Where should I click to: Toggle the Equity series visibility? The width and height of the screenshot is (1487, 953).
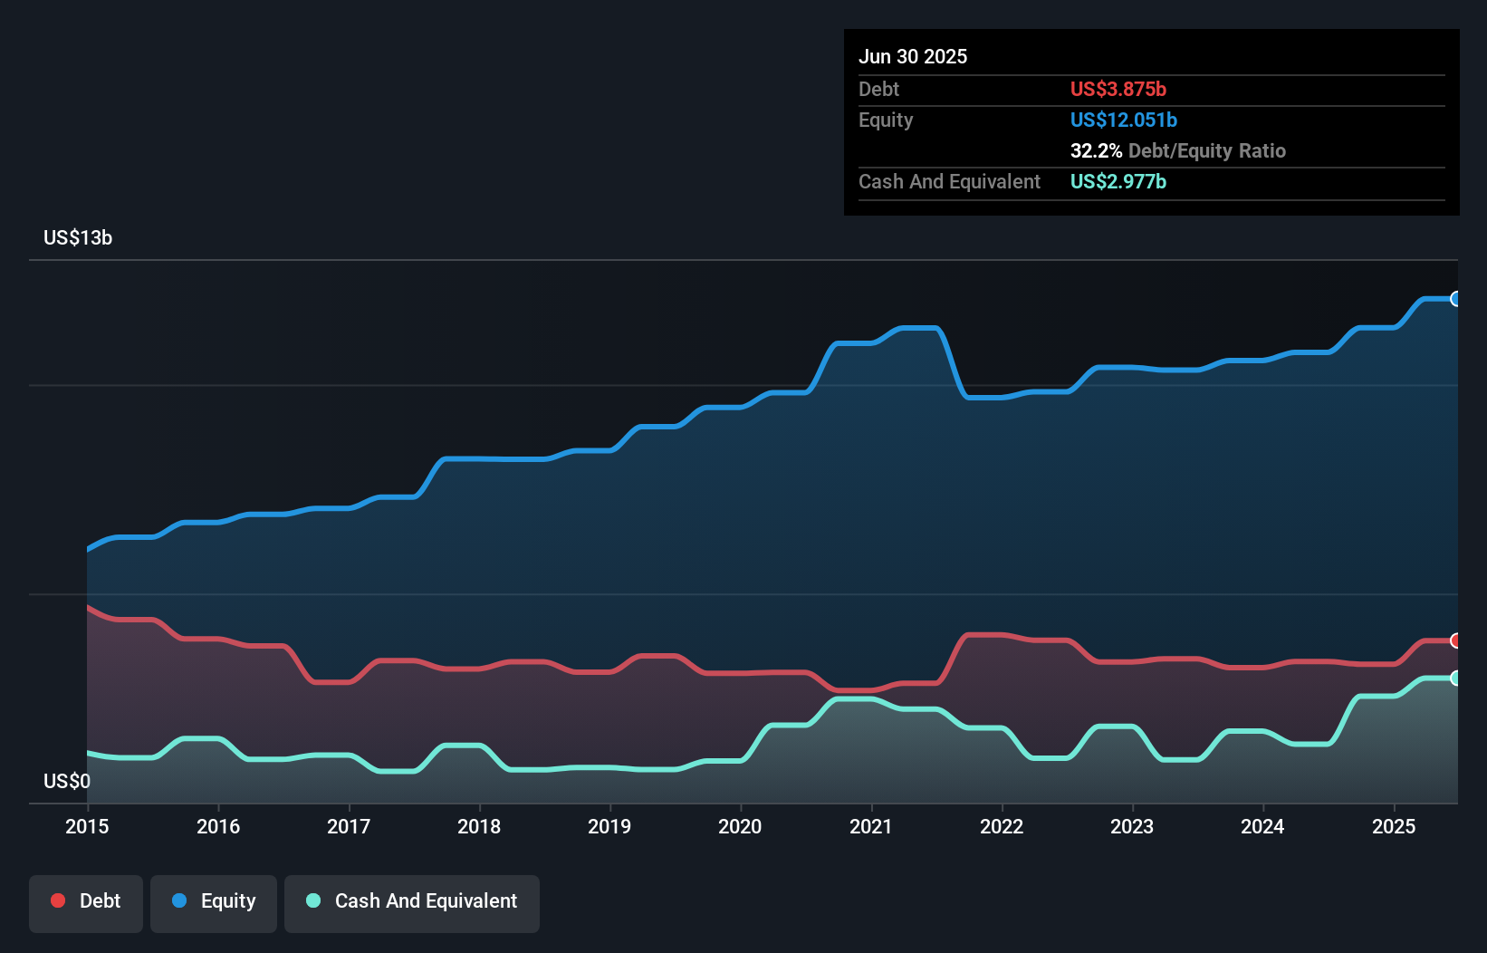click(213, 900)
